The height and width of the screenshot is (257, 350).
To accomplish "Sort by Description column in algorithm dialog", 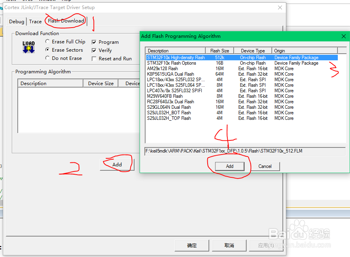I will pos(175,51).
